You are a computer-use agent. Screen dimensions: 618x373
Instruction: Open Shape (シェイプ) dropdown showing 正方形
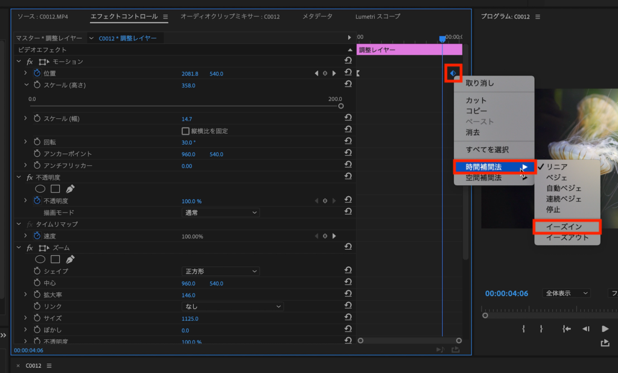click(x=220, y=272)
